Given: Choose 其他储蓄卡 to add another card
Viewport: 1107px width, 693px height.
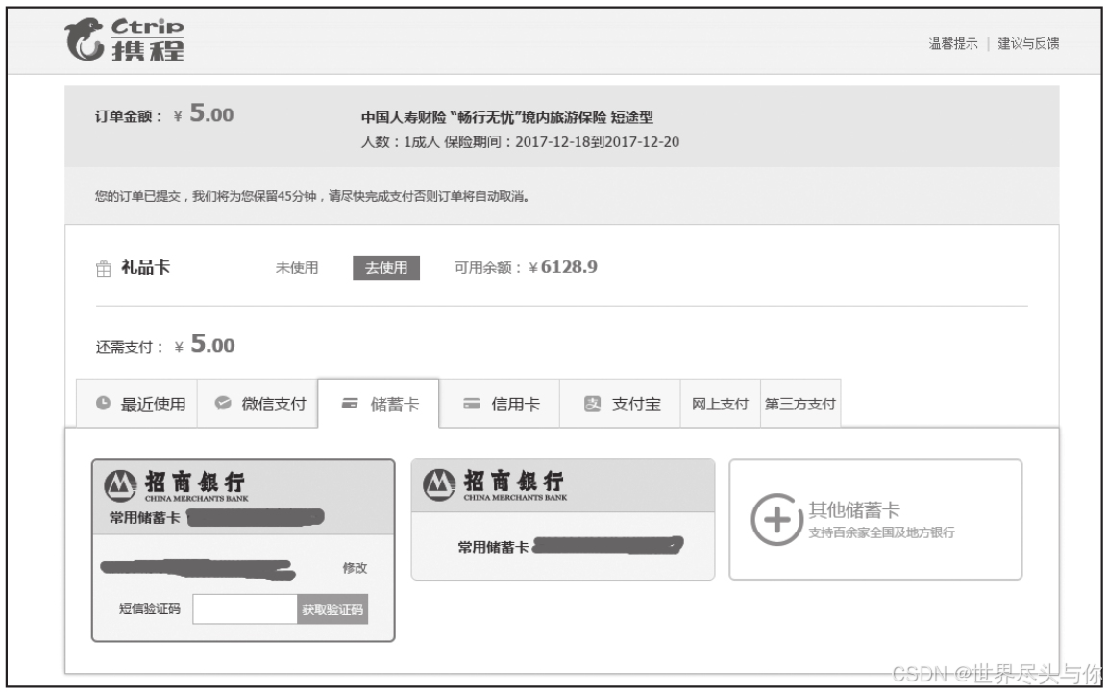Looking at the screenshot, I should point(875,519).
